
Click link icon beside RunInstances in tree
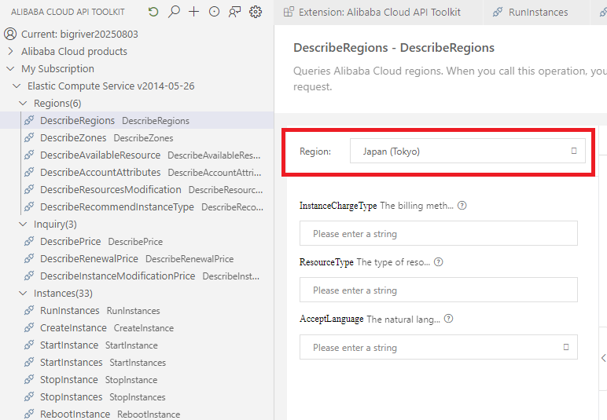tap(29, 311)
